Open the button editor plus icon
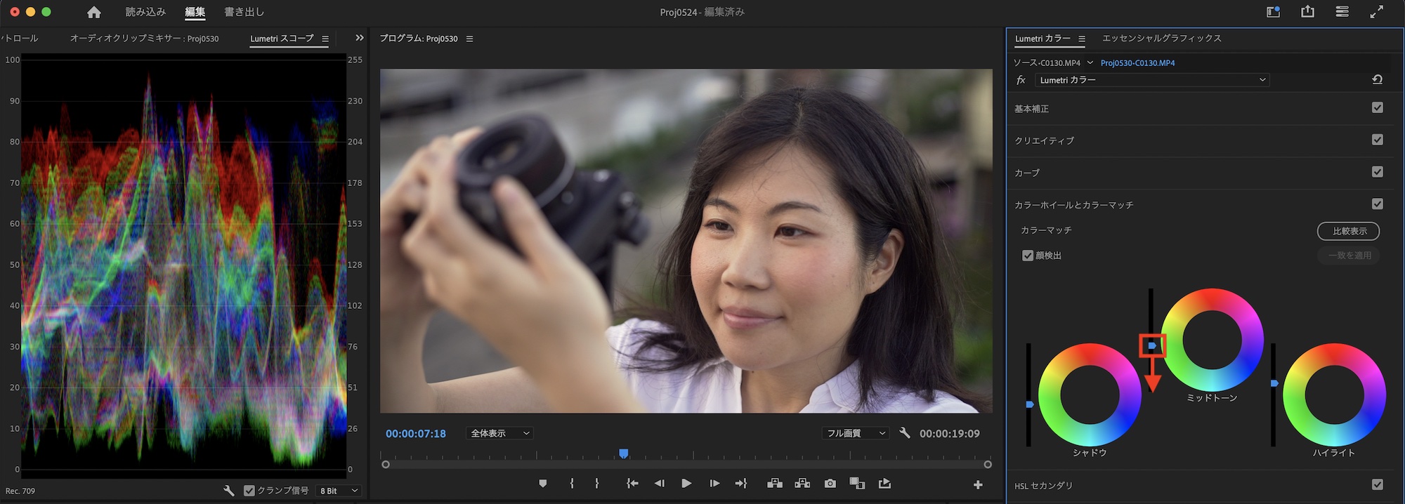 coord(978,484)
